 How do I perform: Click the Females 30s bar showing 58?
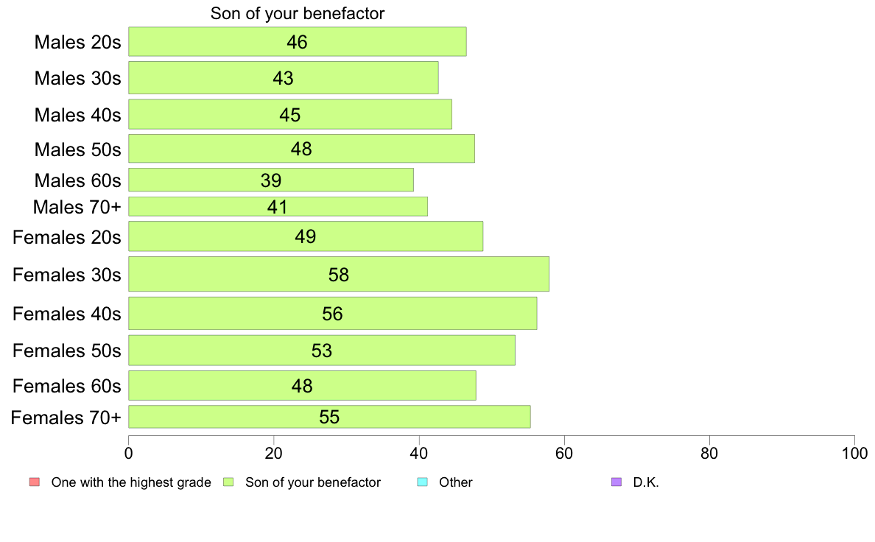pos(339,274)
